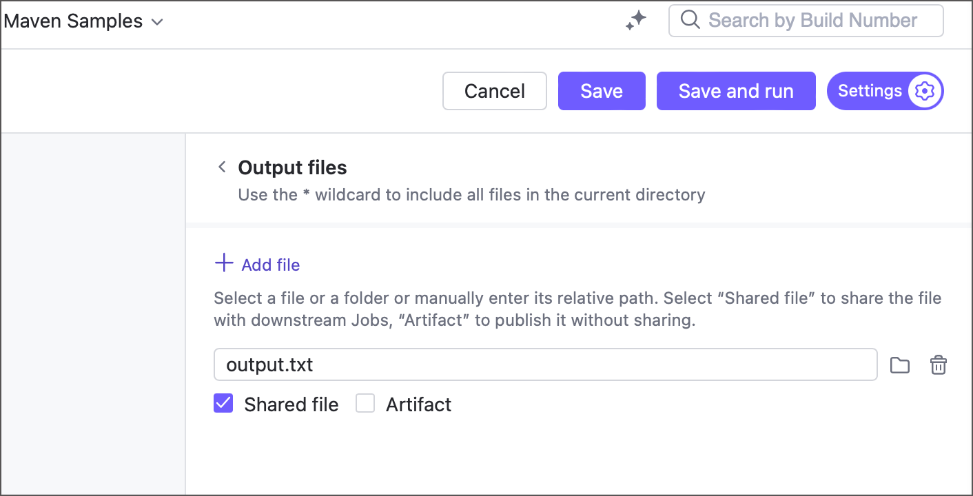Click the plus icon next to Add file
Screen dimensions: 973x496
[223, 263]
